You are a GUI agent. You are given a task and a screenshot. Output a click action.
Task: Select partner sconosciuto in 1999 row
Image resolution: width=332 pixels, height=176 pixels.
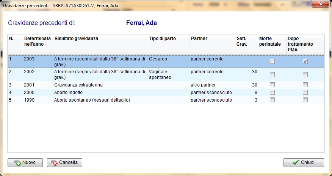click(212, 100)
